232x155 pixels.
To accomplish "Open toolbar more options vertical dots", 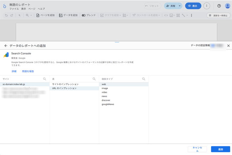I will (191, 15).
